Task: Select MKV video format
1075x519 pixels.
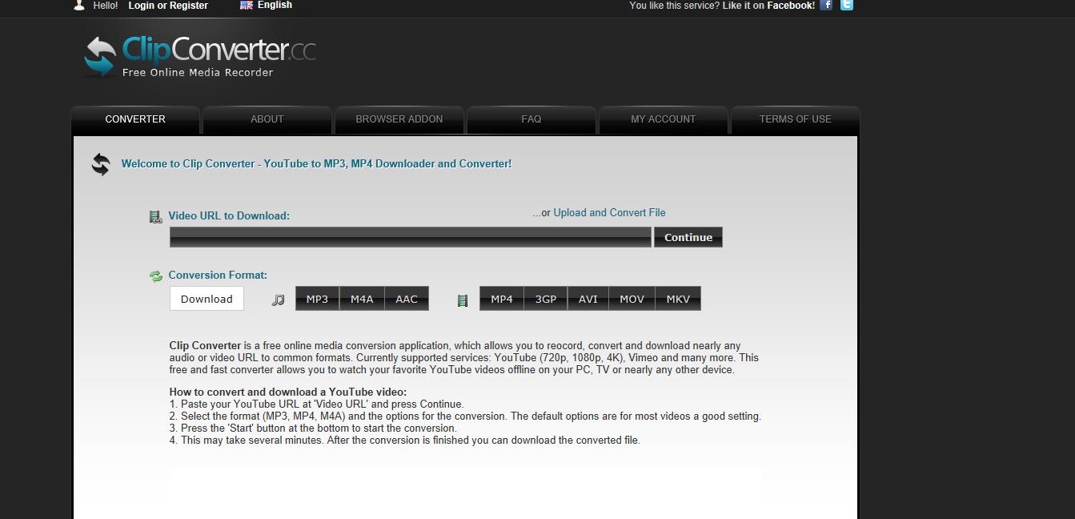Action: point(678,299)
